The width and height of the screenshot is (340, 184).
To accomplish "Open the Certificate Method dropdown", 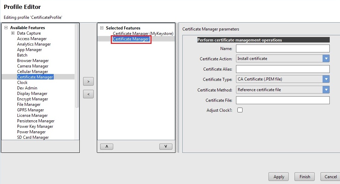I will pyautogui.click(x=326, y=90).
